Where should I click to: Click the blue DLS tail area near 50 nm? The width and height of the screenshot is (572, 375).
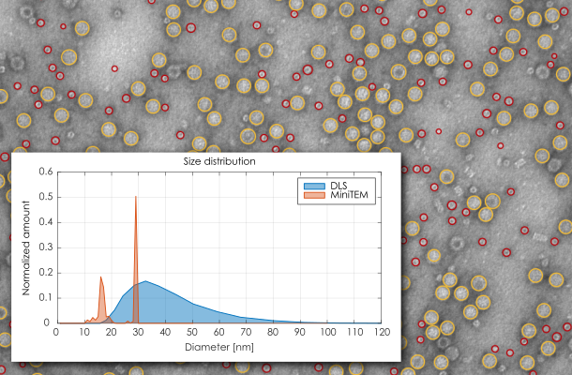(190, 311)
